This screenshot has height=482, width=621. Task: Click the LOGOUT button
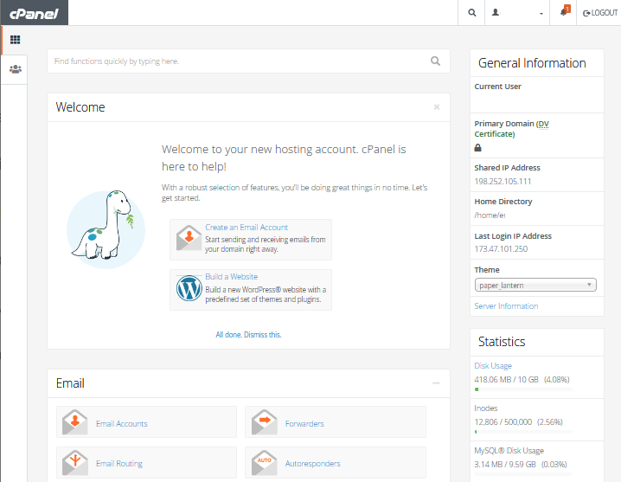(600, 13)
